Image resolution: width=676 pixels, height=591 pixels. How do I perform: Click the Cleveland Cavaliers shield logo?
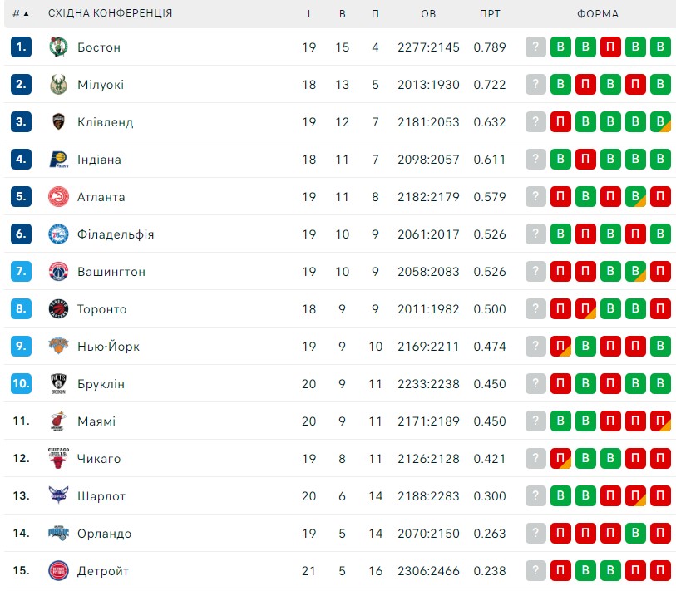(58, 122)
